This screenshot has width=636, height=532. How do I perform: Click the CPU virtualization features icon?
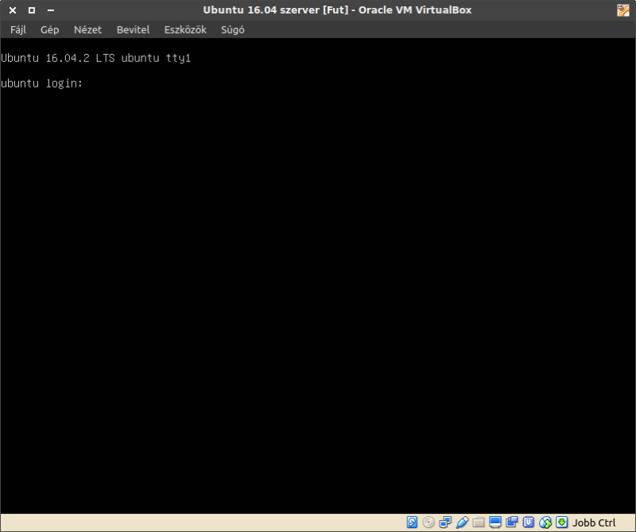tap(529, 522)
